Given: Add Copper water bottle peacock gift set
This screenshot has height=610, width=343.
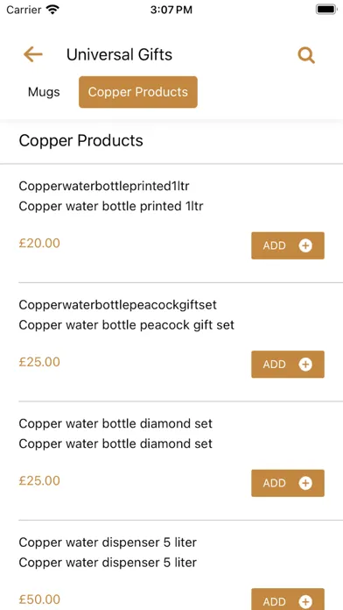Looking at the screenshot, I should pyautogui.click(x=288, y=364).
